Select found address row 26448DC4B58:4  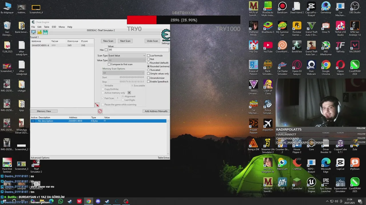tap(62, 46)
